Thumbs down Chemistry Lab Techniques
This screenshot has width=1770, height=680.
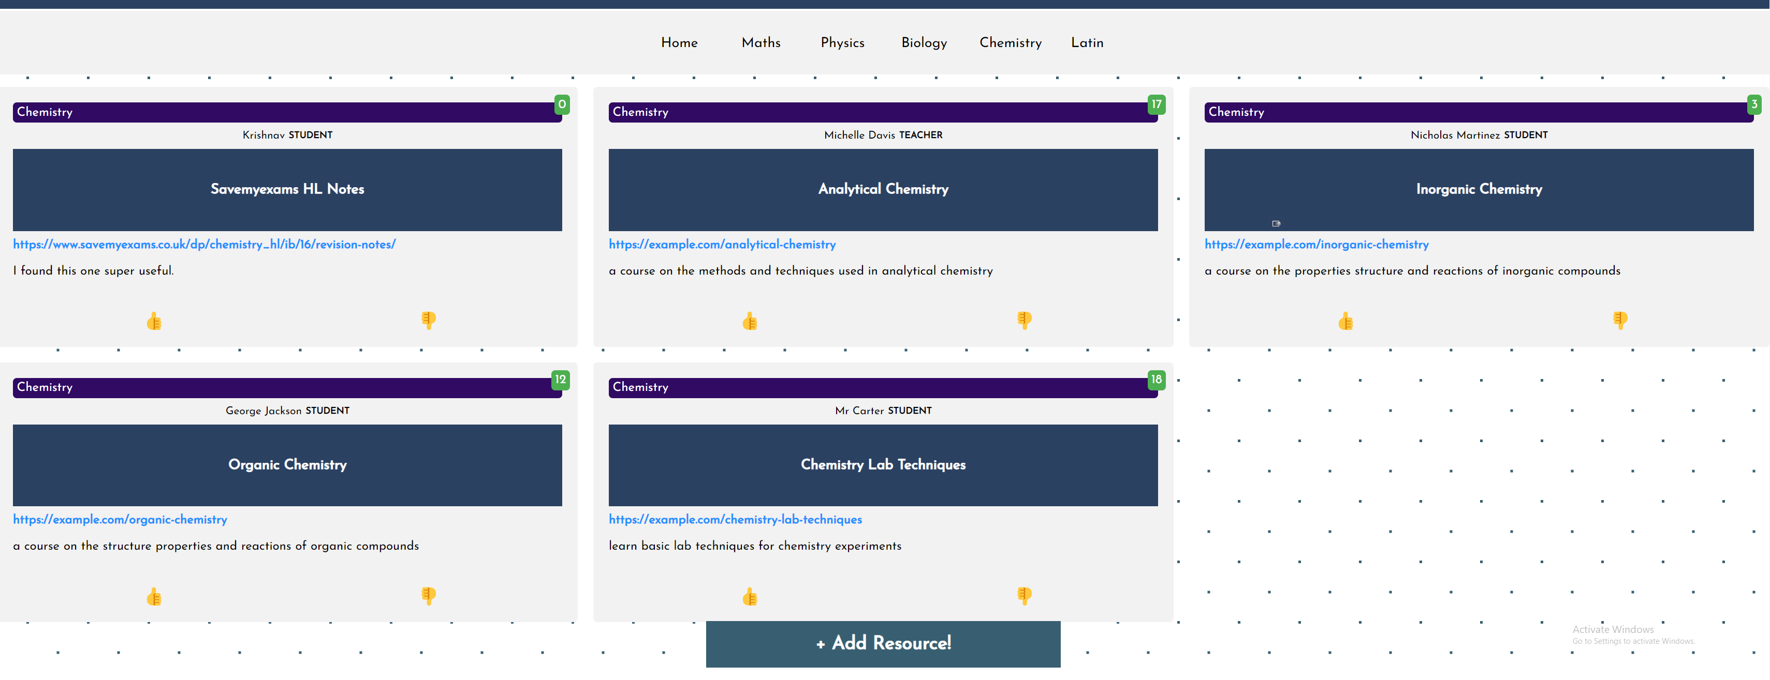click(x=1023, y=596)
